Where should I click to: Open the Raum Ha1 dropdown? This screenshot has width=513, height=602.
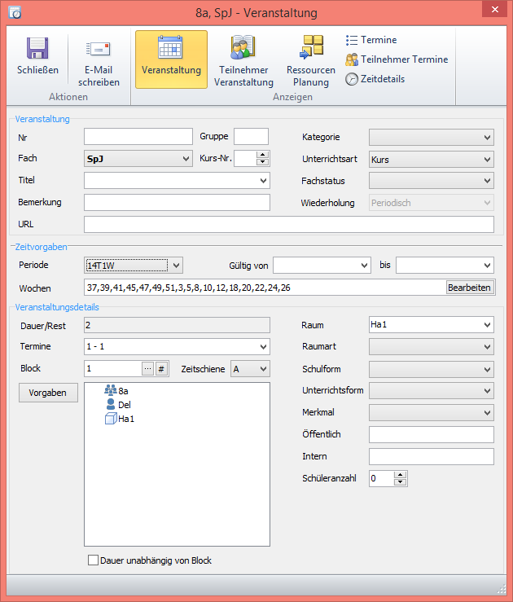coord(487,325)
